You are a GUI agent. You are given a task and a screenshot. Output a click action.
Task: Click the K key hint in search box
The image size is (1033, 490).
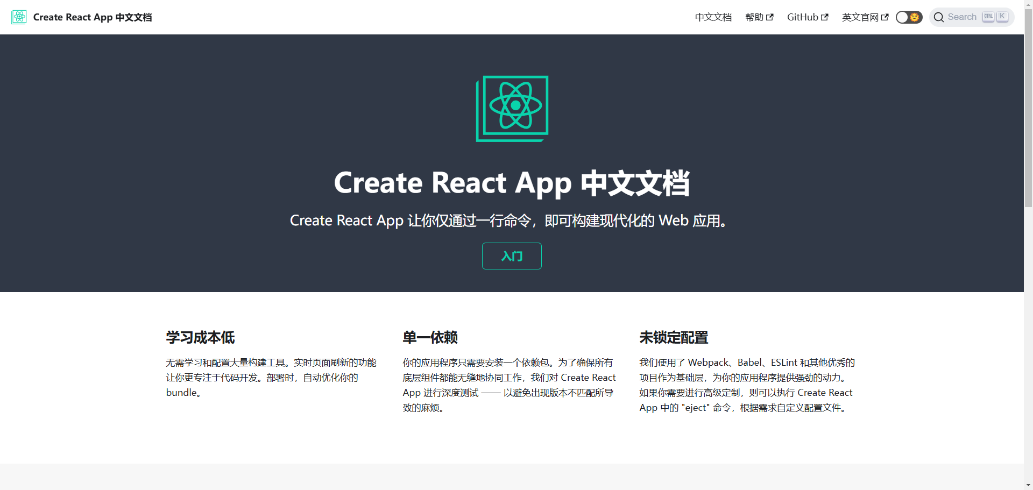pyautogui.click(x=1002, y=17)
